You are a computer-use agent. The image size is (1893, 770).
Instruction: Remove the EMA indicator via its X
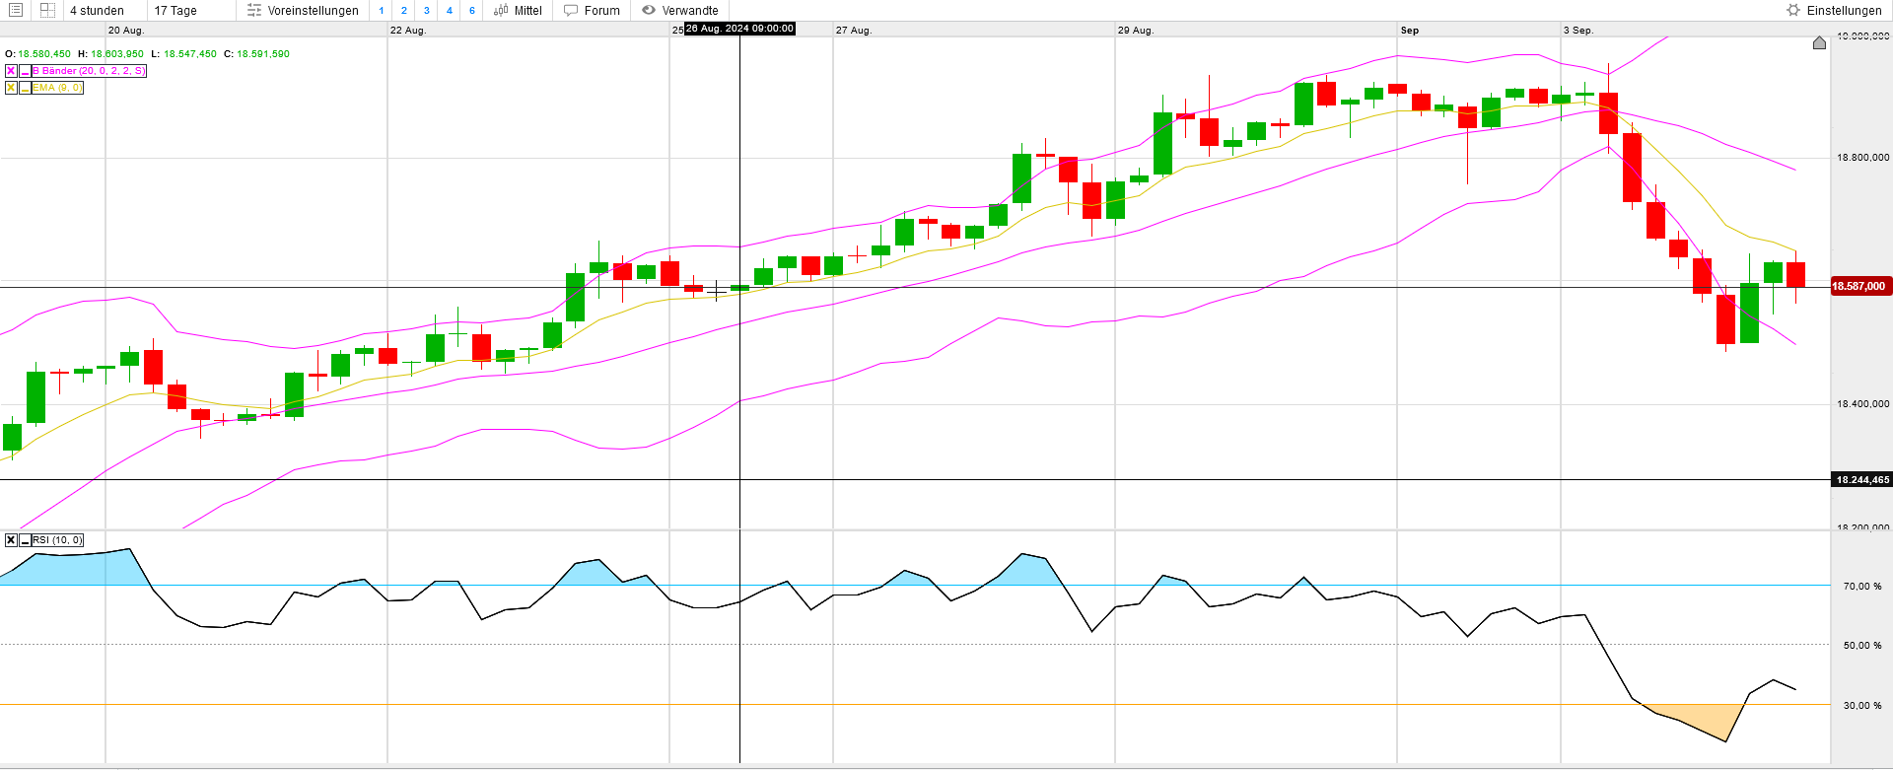coord(11,88)
